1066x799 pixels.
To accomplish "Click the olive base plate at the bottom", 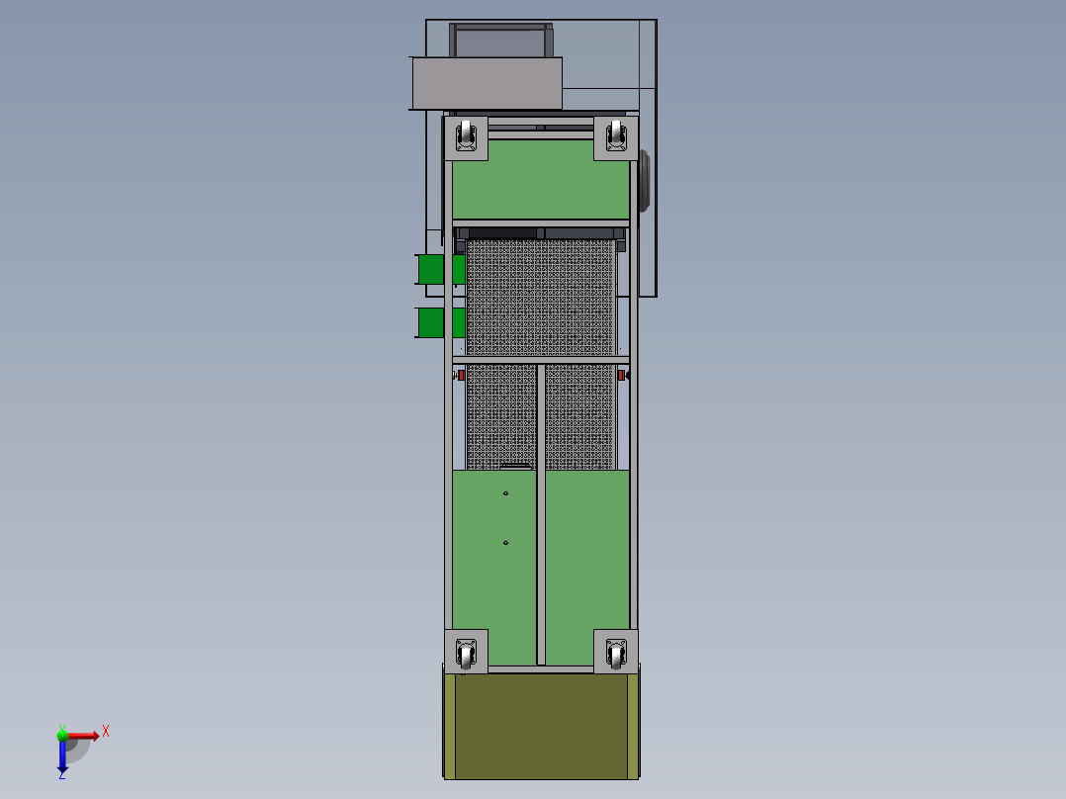I will point(539,727).
